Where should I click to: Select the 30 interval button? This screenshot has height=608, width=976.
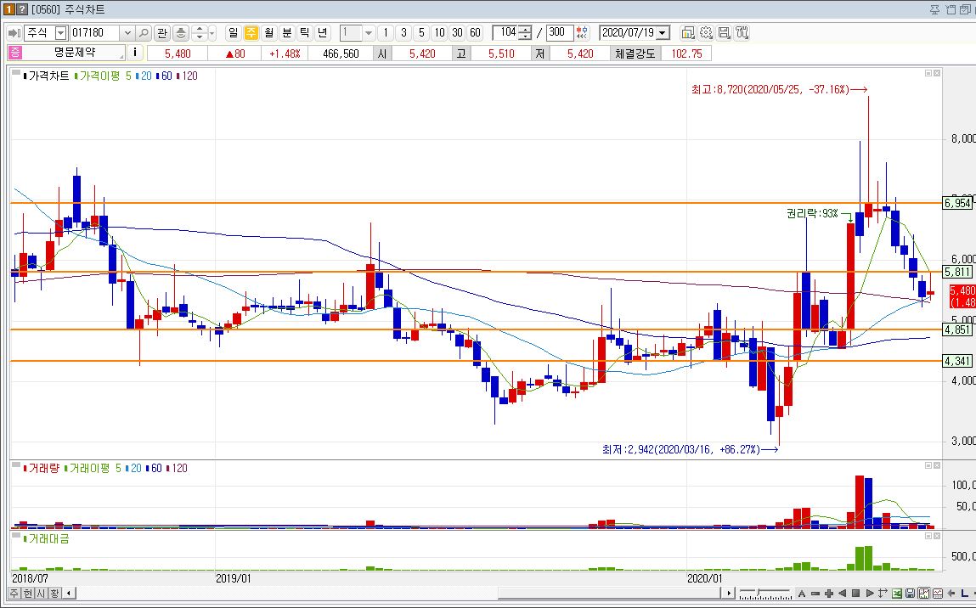point(458,33)
